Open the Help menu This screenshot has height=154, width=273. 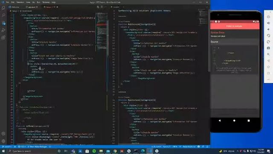54,2
